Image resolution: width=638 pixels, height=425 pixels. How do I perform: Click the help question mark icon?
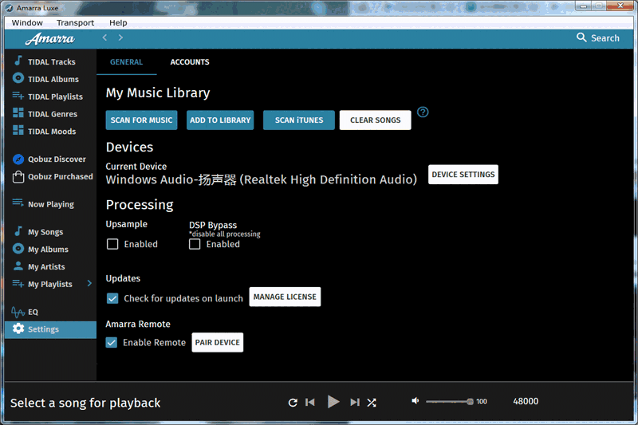(423, 112)
